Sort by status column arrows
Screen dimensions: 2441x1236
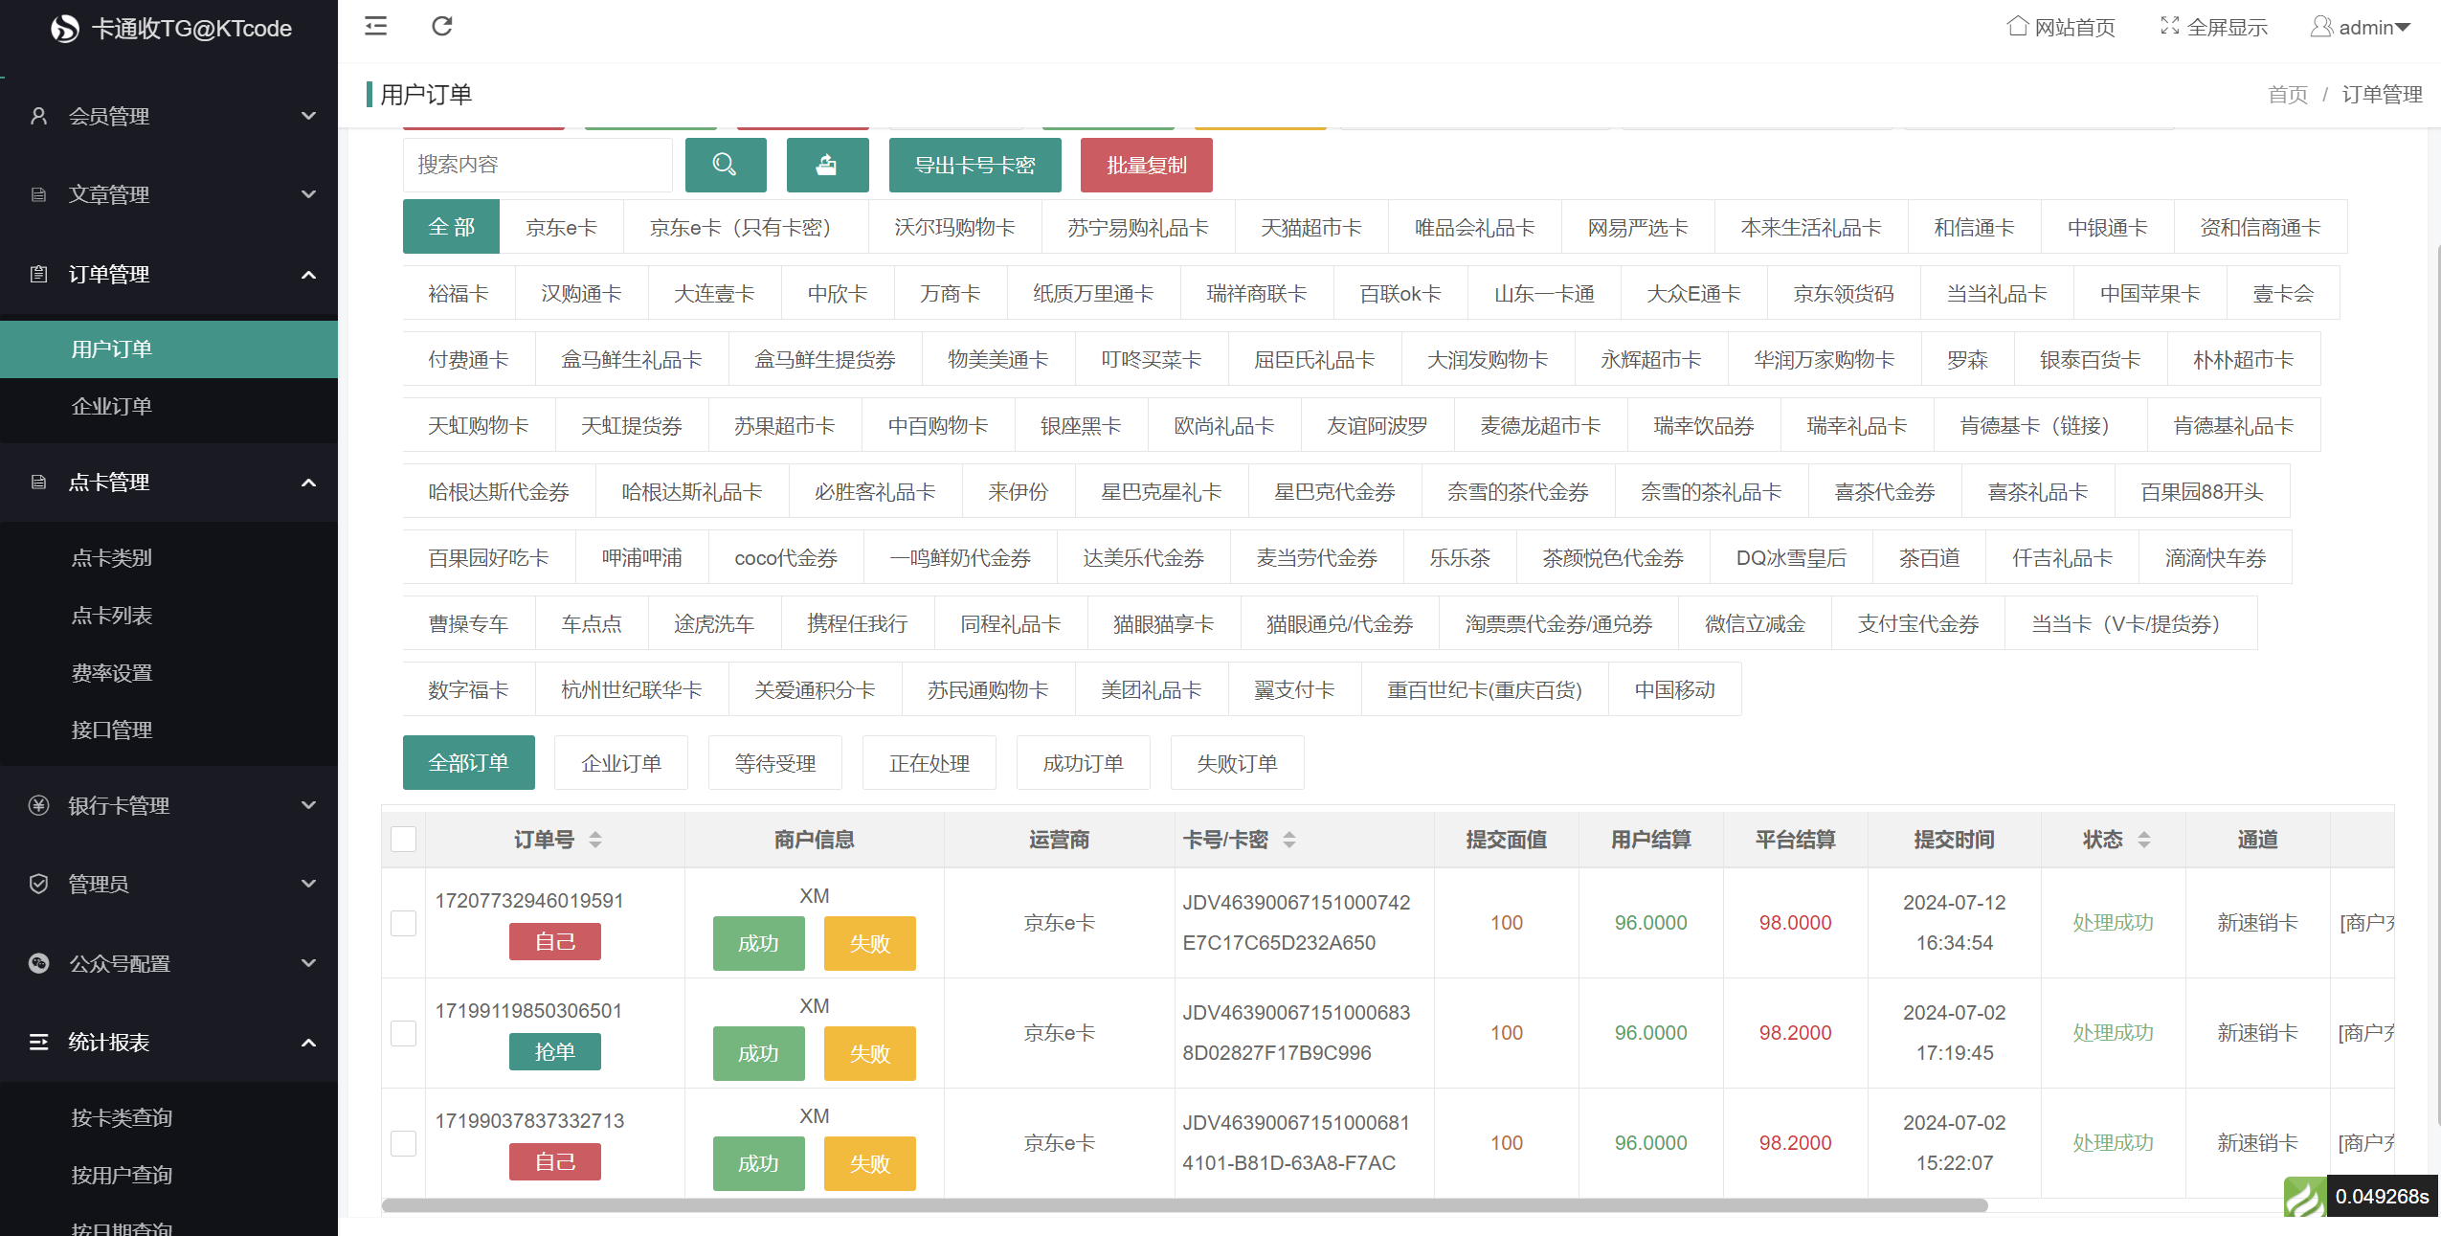(x=2143, y=840)
